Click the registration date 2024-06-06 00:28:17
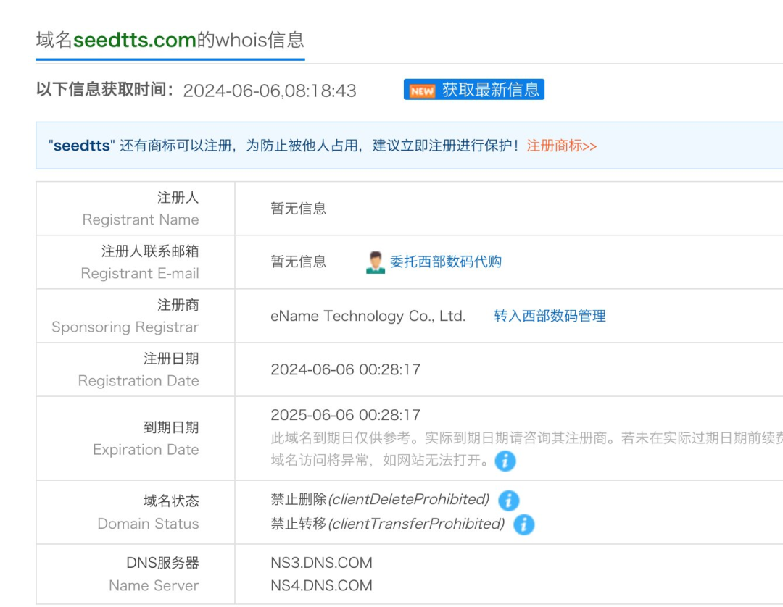This screenshot has height=607, width=783. coord(346,369)
